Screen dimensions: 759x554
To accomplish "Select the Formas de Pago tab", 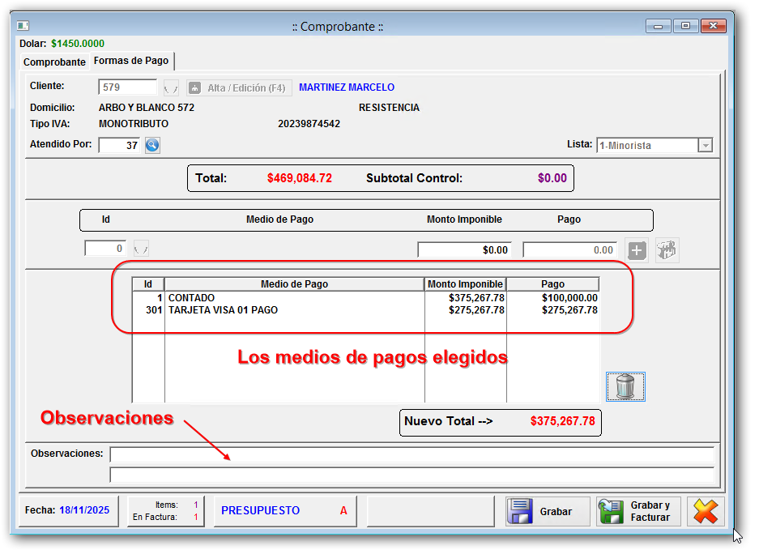I will 131,60.
